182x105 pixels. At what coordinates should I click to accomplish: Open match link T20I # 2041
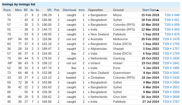171,73
